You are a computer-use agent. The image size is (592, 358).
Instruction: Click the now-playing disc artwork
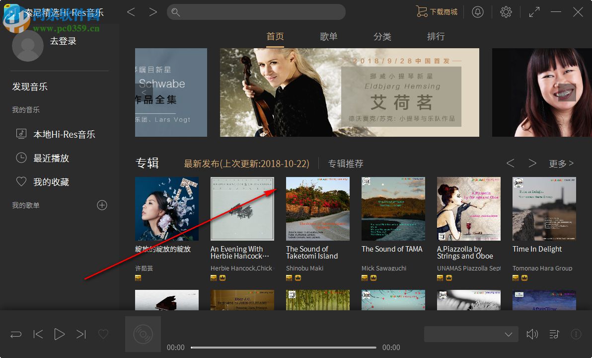[143, 334]
